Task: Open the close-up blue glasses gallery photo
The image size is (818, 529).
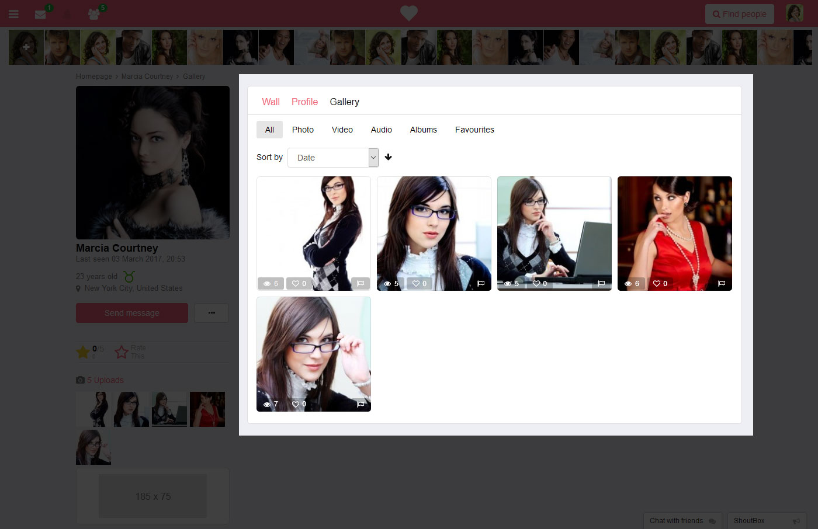Action: (434, 234)
